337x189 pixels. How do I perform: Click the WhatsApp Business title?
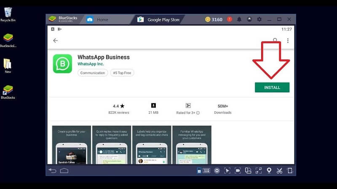104,57
